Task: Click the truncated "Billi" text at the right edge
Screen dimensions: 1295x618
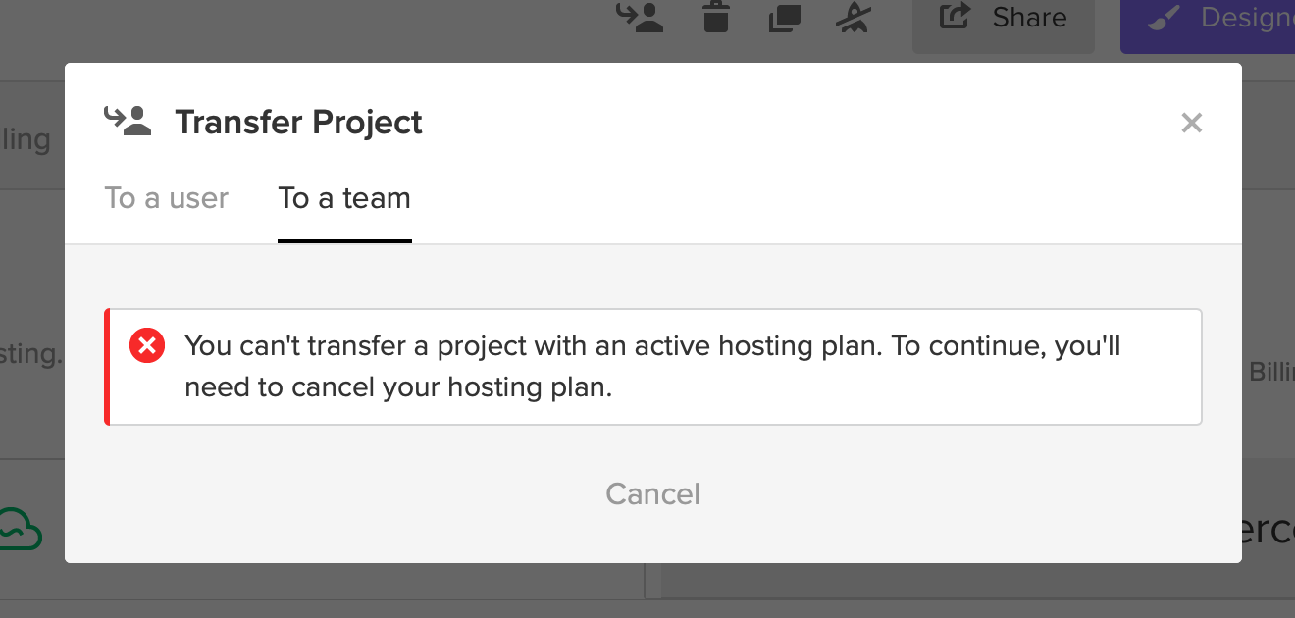Action: tap(1271, 372)
